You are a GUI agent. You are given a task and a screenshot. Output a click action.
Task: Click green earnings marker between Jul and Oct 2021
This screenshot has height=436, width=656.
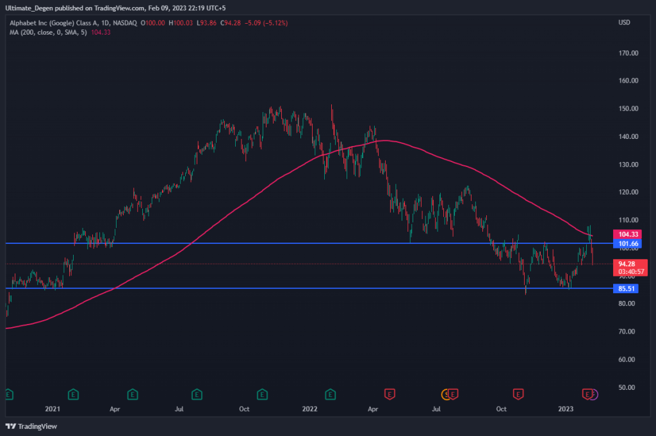(x=197, y=394)
